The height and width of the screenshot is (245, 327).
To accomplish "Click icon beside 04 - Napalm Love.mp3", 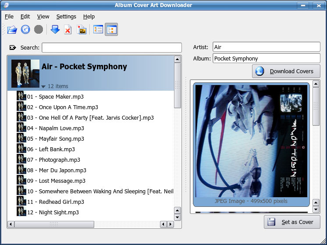I will 21,127.
